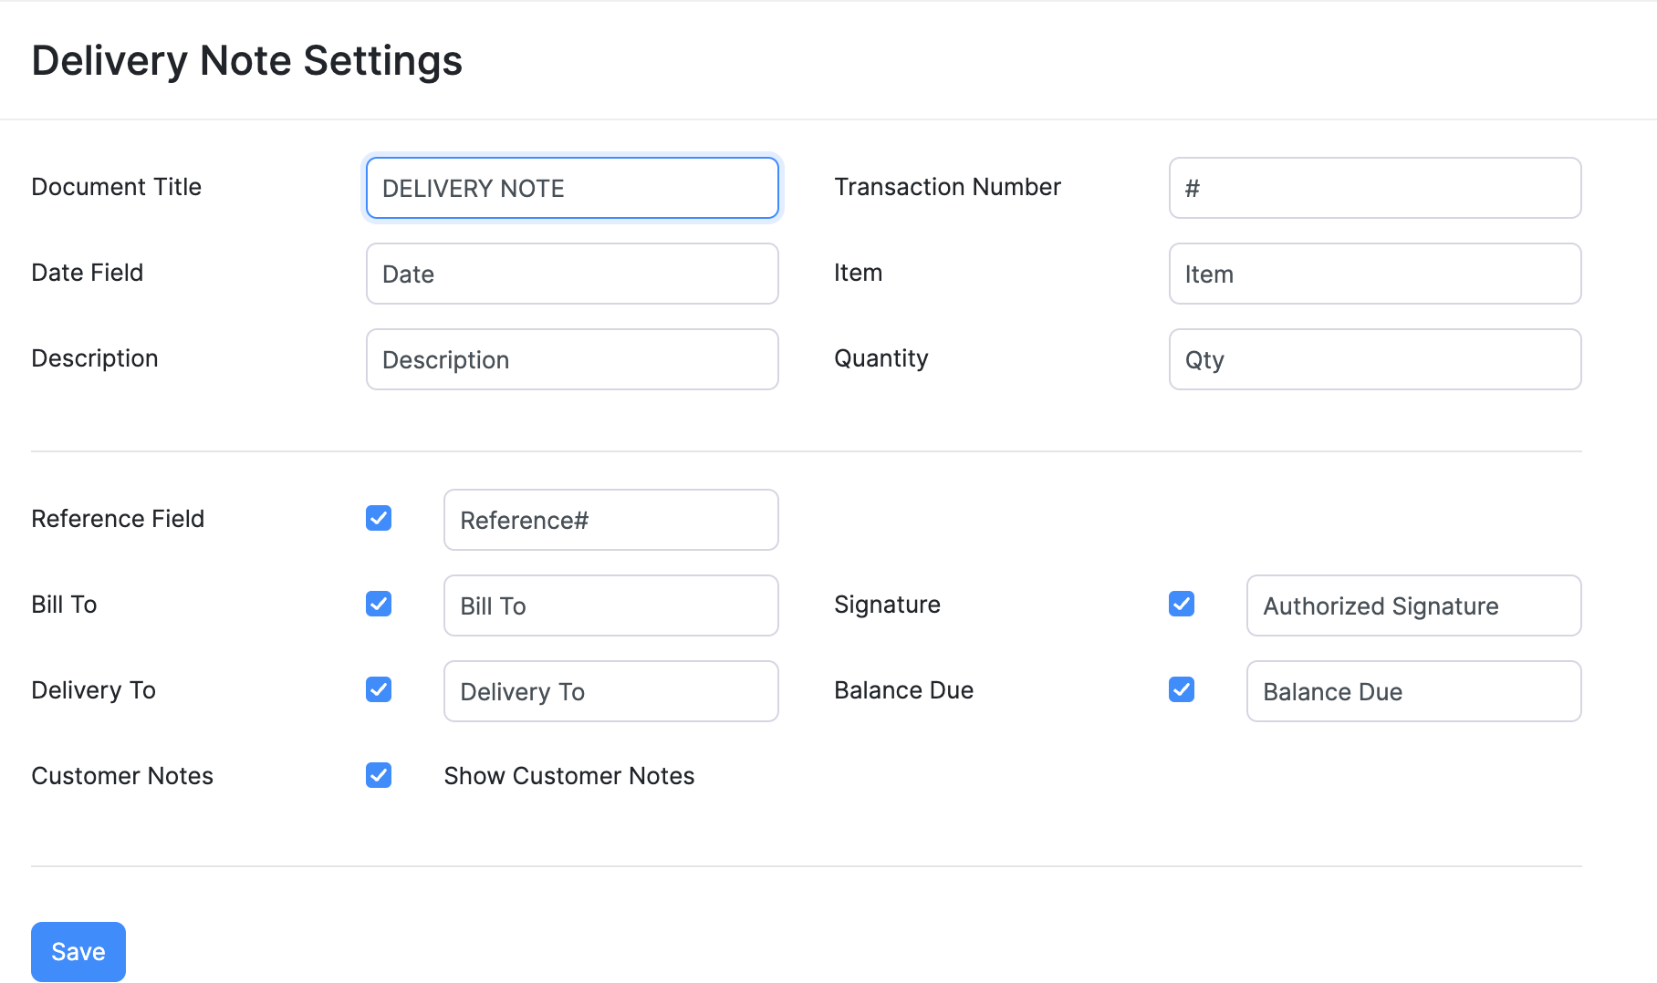Select the Item text field

click(1374, 274)
